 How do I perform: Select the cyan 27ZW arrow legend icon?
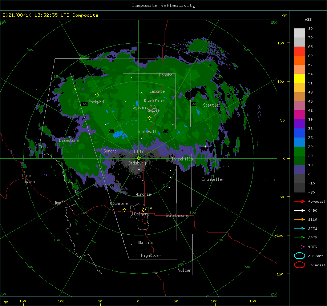pyautogui.click(x=299, y=229)
